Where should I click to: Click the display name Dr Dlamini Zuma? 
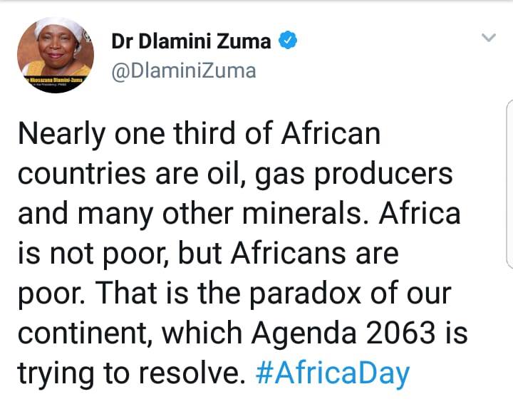(191, 41)
